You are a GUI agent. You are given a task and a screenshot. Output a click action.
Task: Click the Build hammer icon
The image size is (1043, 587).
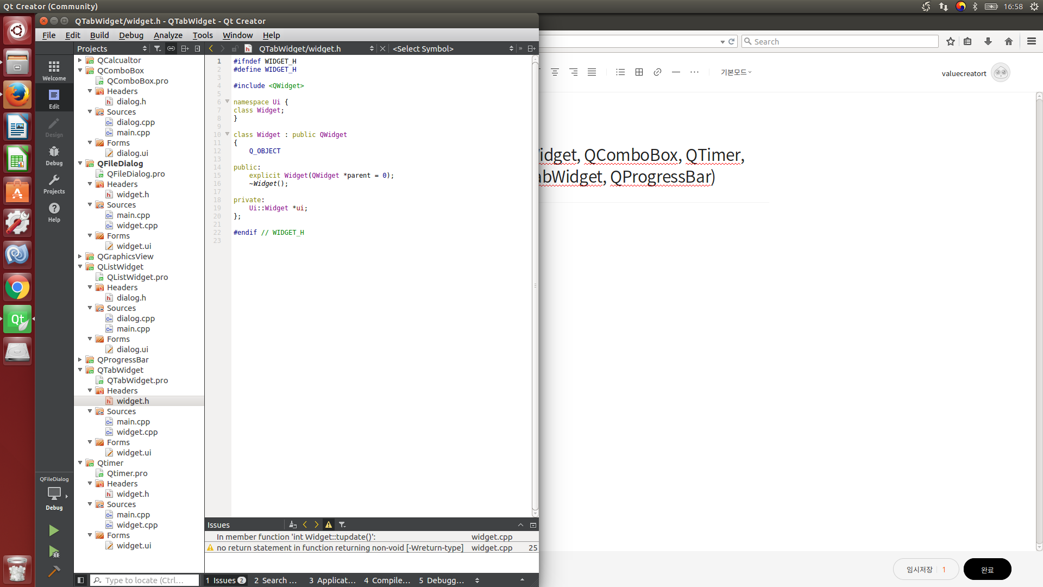coord(53,571)
